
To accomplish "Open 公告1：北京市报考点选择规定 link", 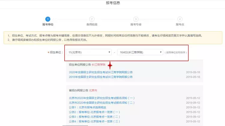I will [87, 107].
